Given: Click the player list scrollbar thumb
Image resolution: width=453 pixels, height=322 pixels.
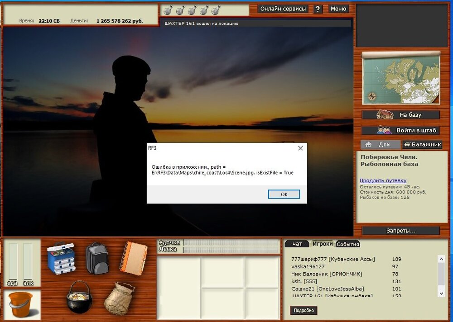Looking at the screenshot, I should 441,274.
